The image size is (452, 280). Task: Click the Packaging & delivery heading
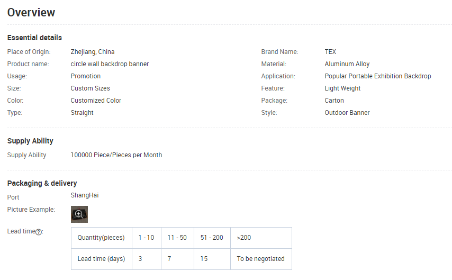coord(42,183)
